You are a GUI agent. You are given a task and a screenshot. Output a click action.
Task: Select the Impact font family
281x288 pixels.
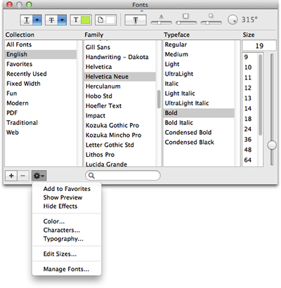coord(120,115)
